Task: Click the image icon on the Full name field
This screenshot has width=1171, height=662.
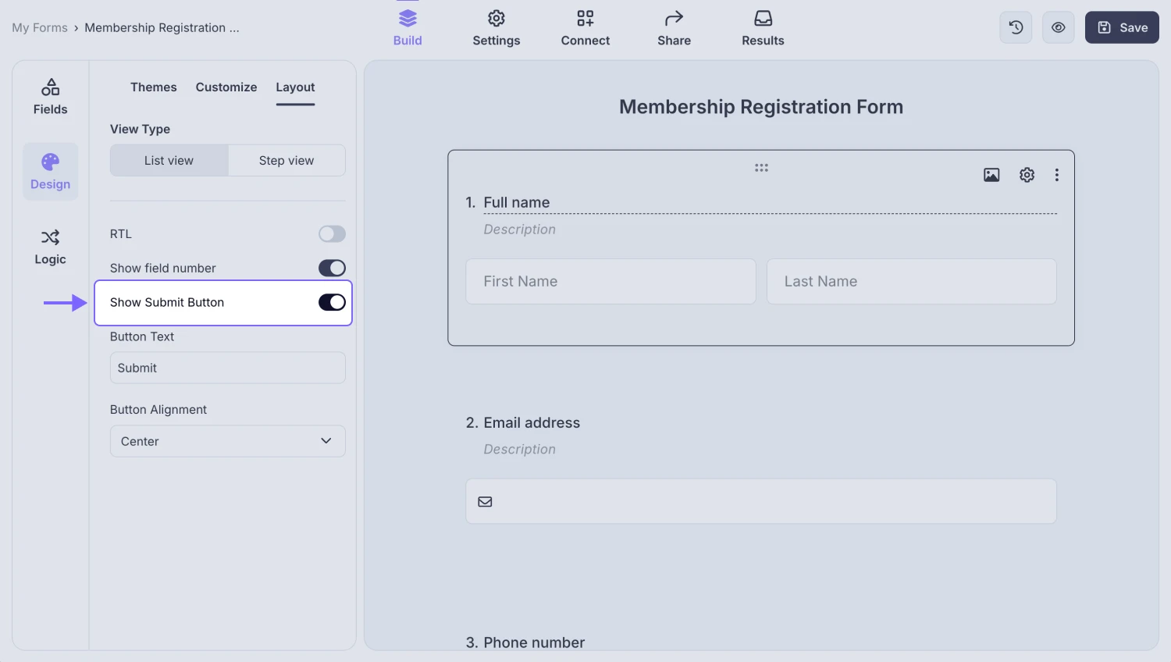Action: pyautogui.click(x=991, y=175)
